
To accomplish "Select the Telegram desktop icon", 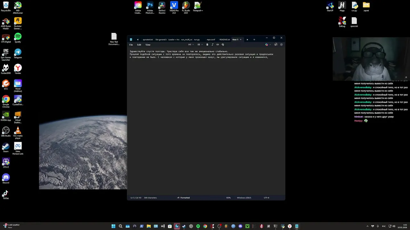I will (x=18, y=54).
